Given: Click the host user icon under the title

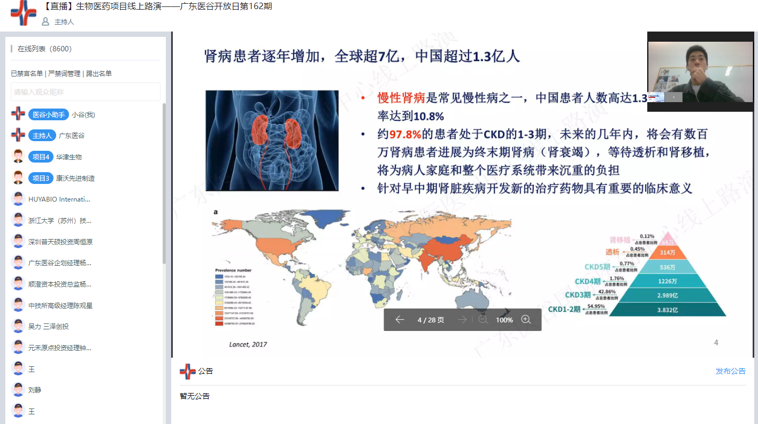Looking at the screenshot, I should (45, 22).
